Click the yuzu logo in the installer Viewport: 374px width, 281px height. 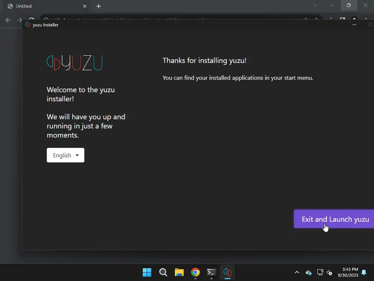click(75, 63)
